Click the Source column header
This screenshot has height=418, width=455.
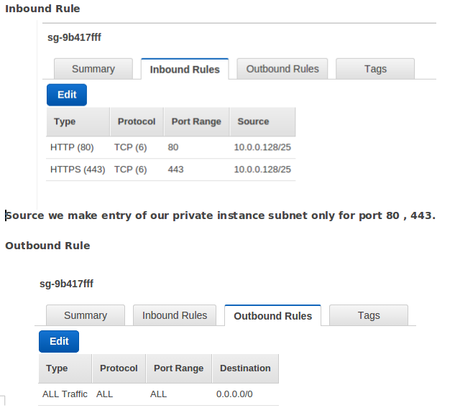point(262,121)
